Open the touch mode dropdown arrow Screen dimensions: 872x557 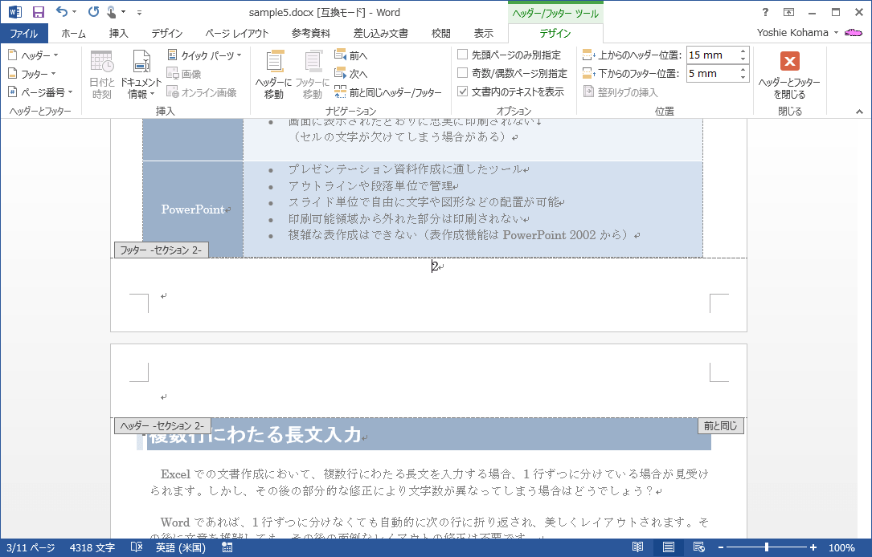click(x=124, y=12)
